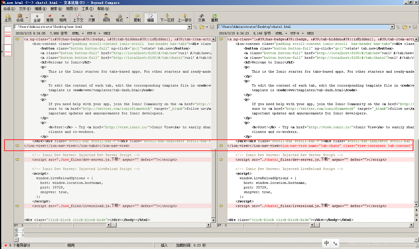
Task: Click left copy arrow at new_files/livereload.js line
Action: coord(17,206)
